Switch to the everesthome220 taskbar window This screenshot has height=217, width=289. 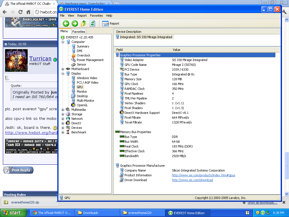[143, 213]
